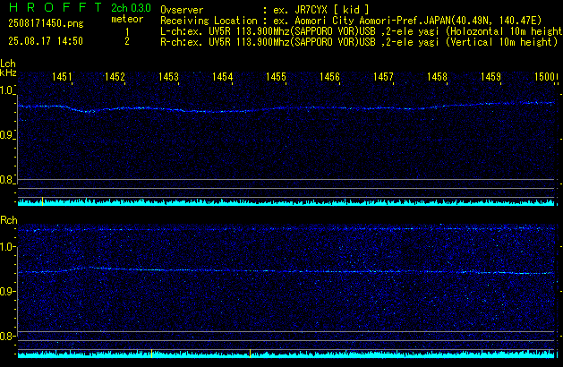
Task: Click the 1459 time tick label
Action: pyautogui.click(x=490, y=77)
